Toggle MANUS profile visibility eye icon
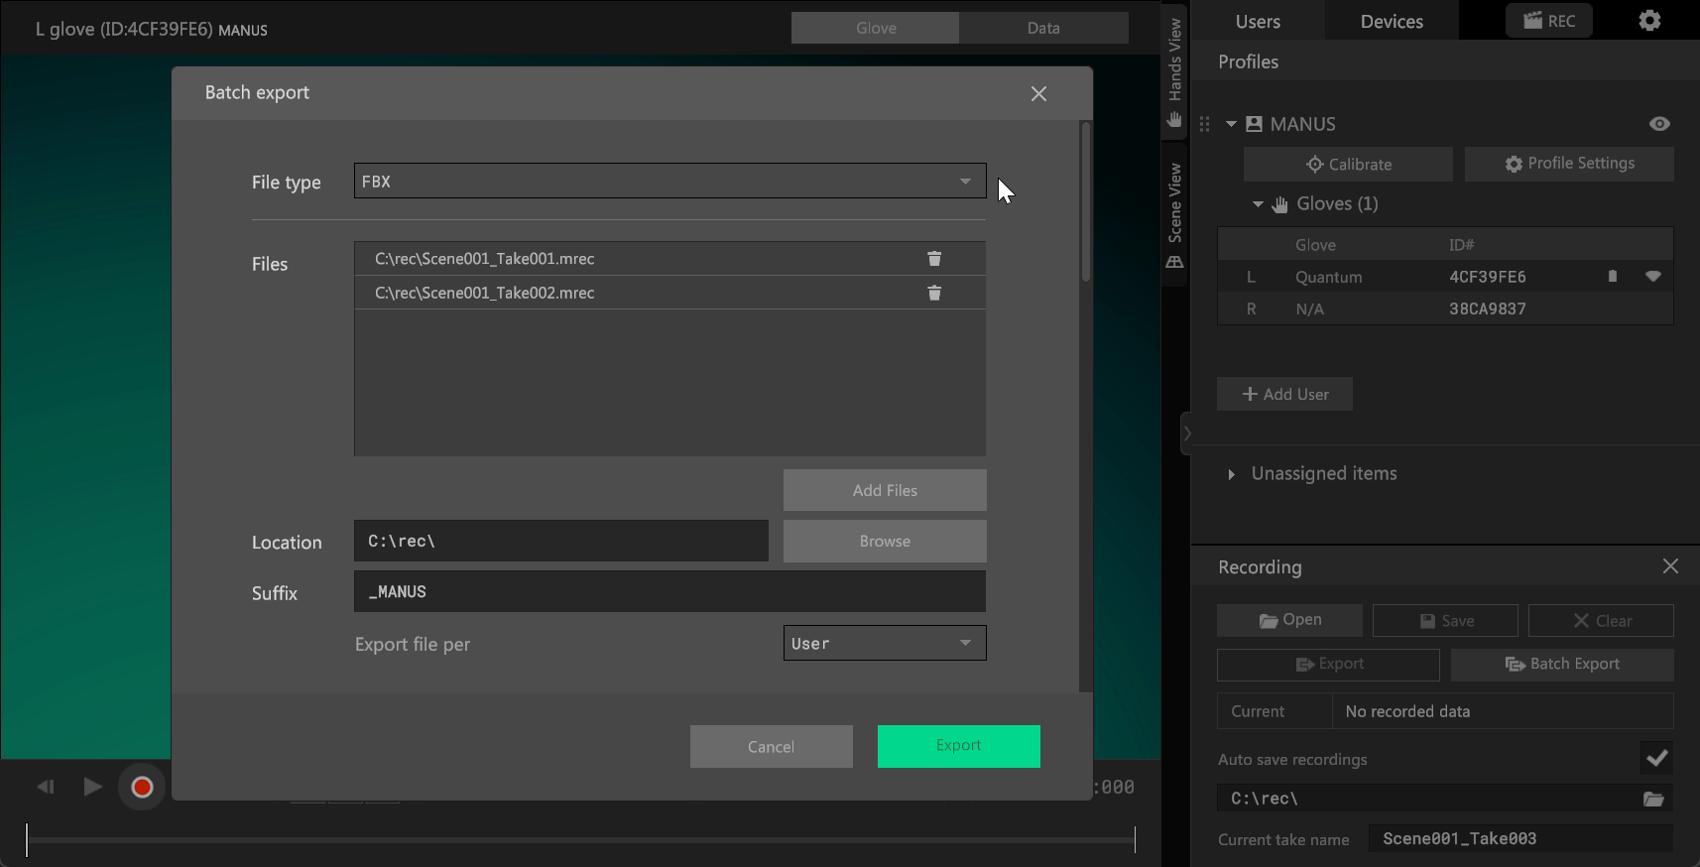 pyautogui.click(x=1659, y=124)
